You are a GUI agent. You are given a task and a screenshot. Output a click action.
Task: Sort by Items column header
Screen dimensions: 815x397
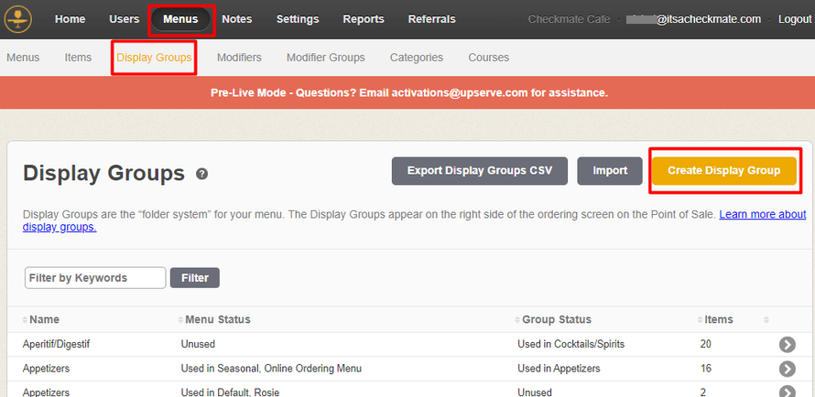point(718,319)
